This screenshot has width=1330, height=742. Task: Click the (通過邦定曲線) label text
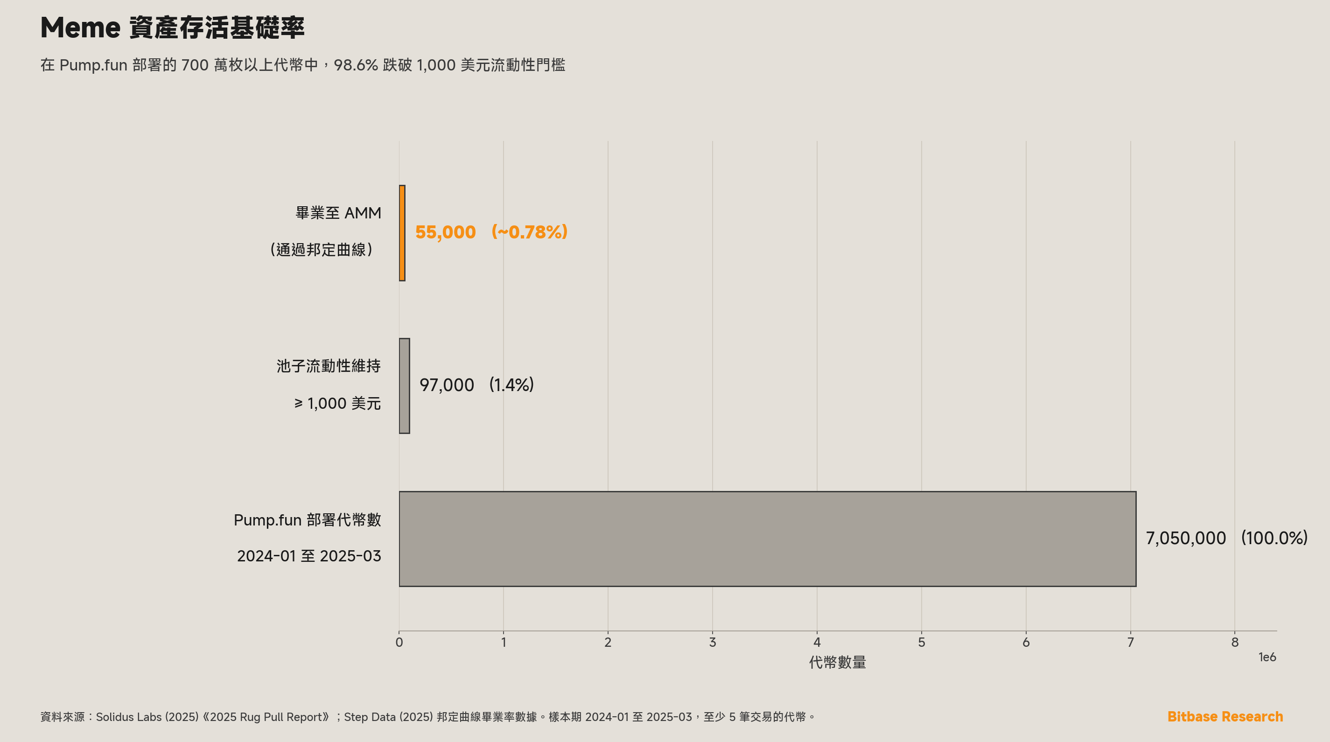[321, 250]
